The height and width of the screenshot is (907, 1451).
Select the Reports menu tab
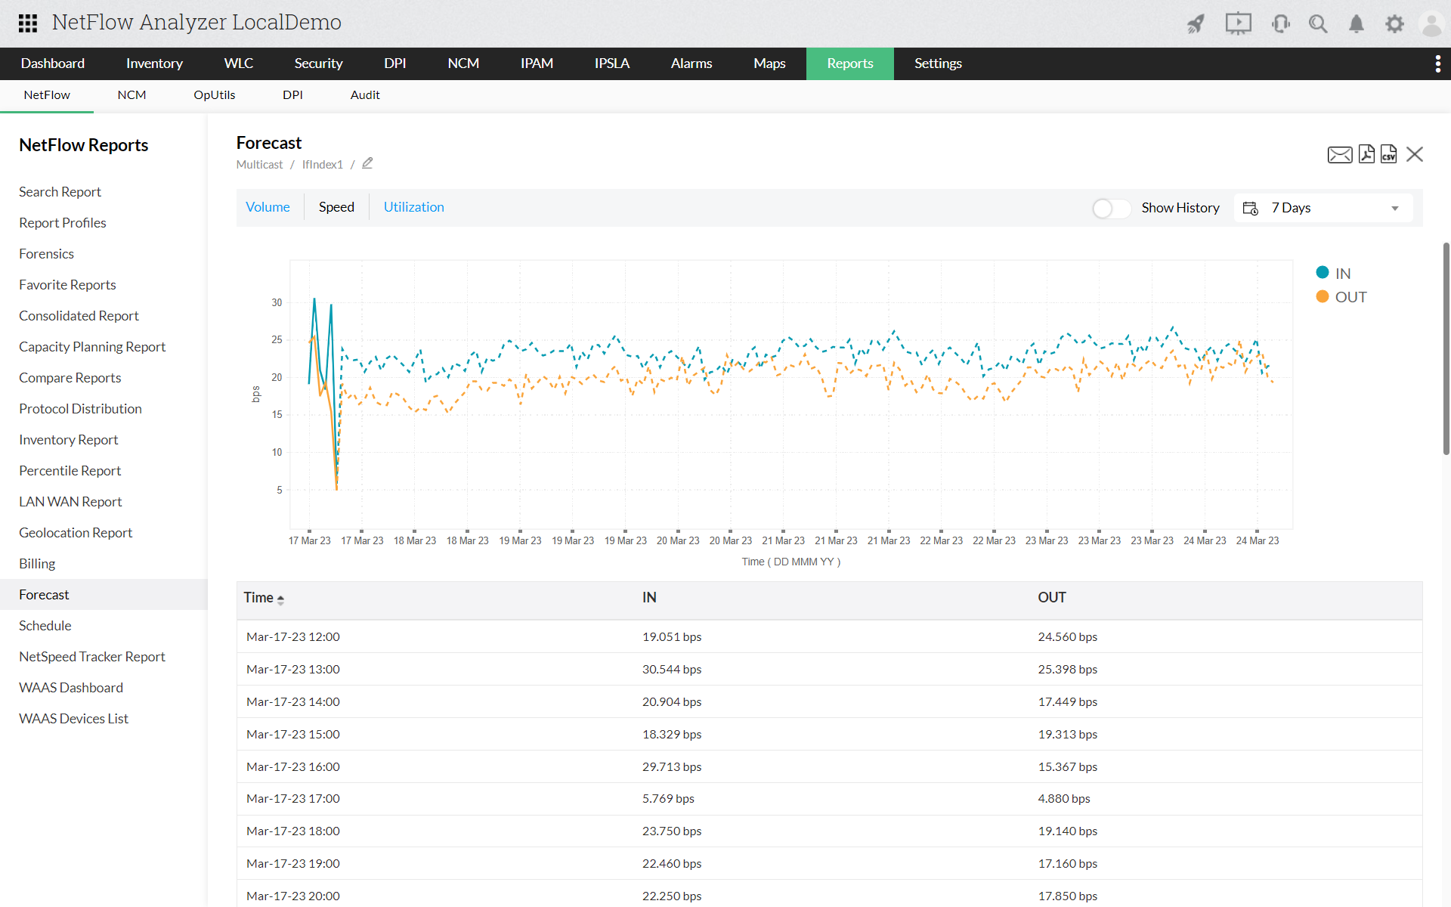(850, 63)
